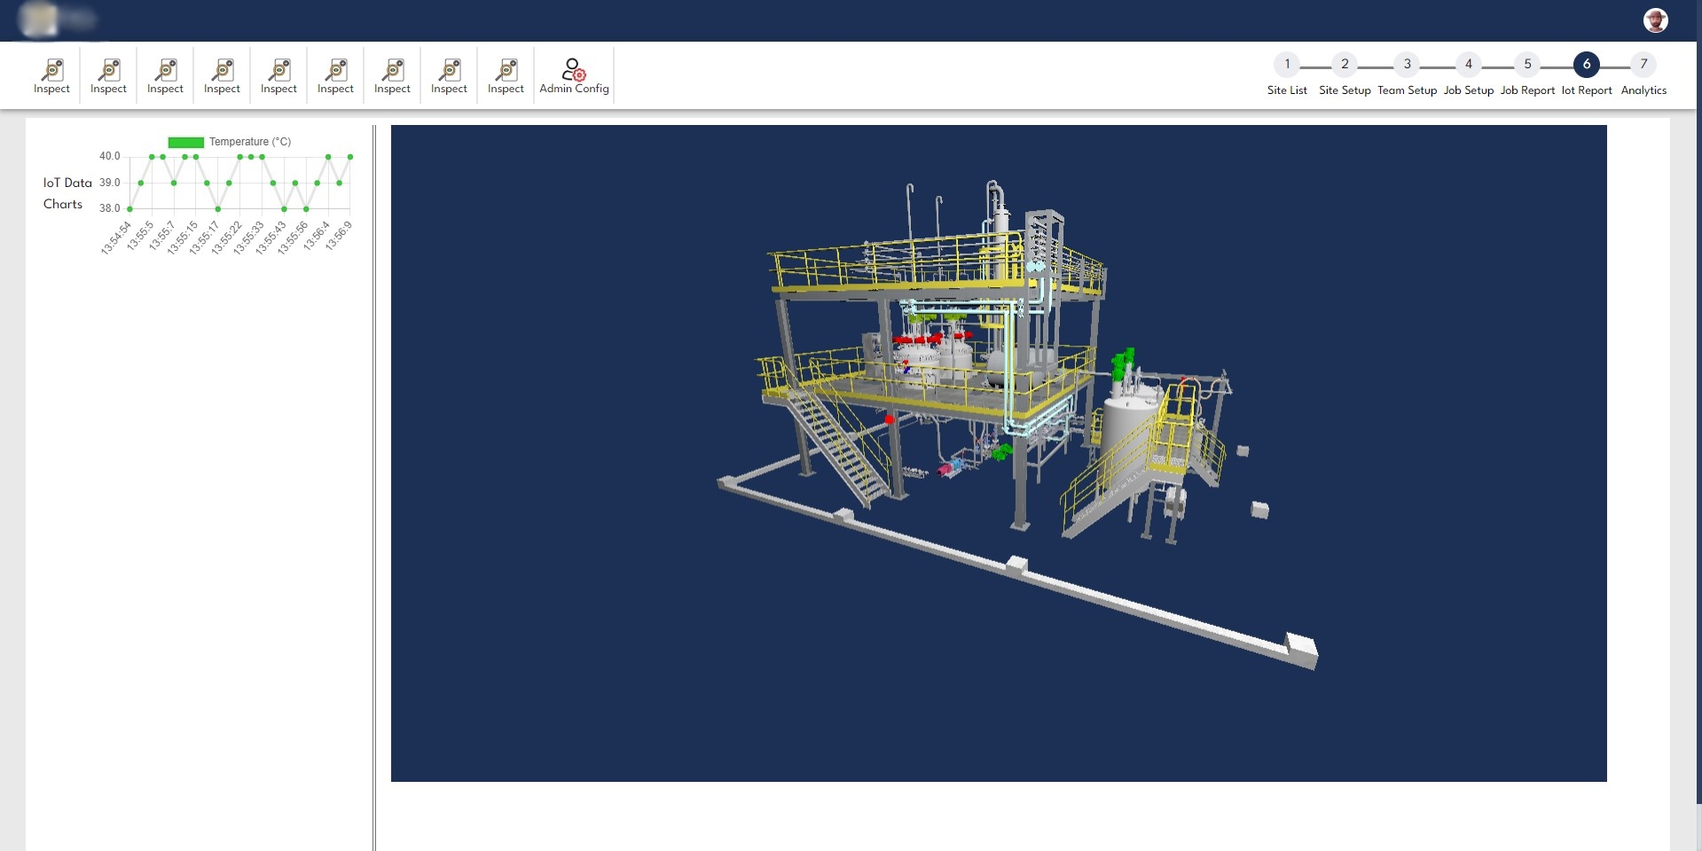Click the fifth Inspect toolbar icon
Viewport: 1702px width, 851px height.
pos(279,76)
